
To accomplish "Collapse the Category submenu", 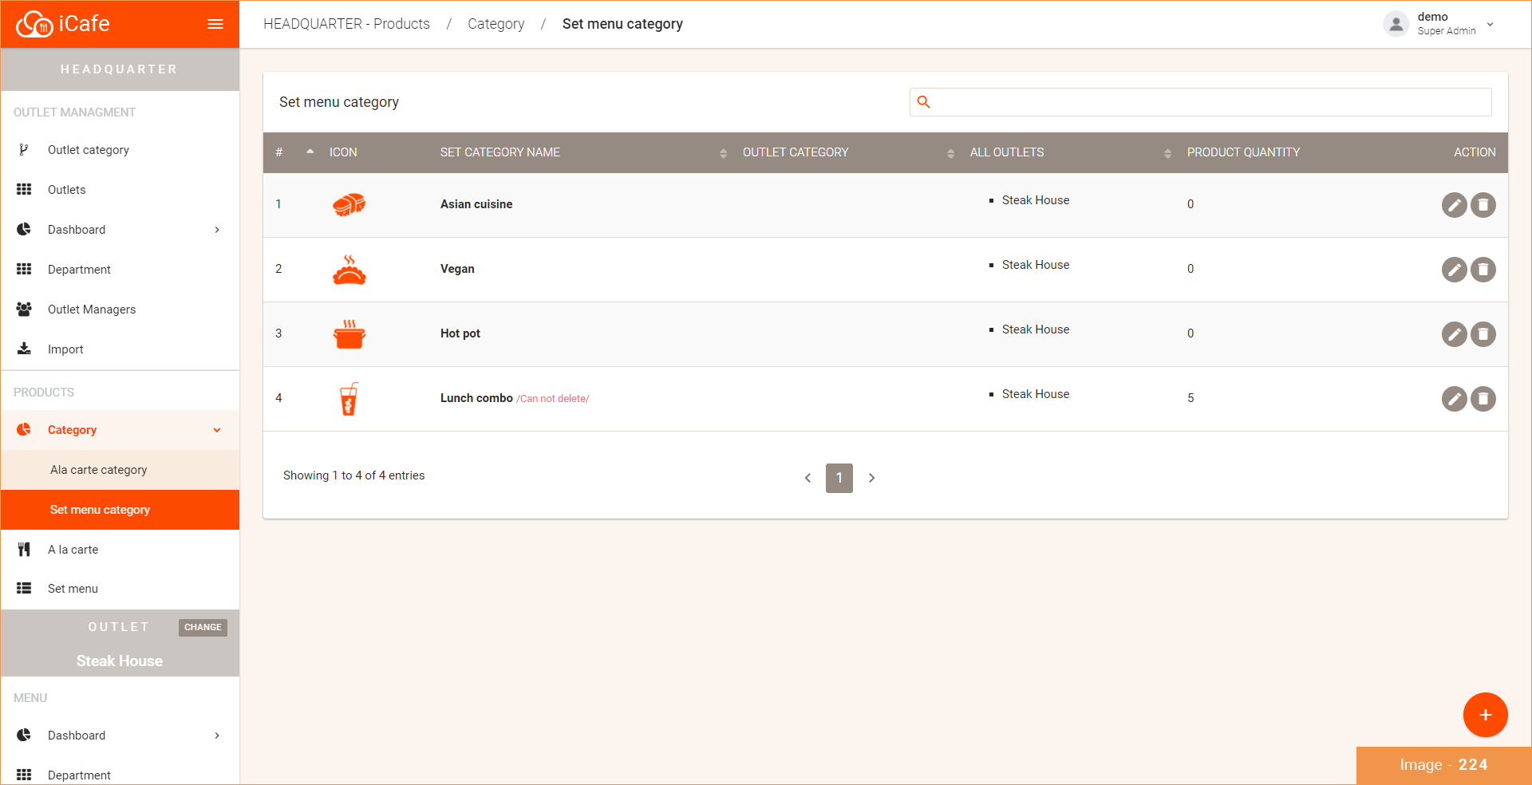I will pyautogui.click(x=217, y=430).
